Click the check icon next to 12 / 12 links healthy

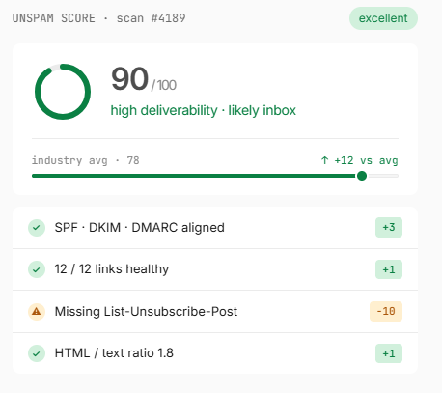point(37,269)
